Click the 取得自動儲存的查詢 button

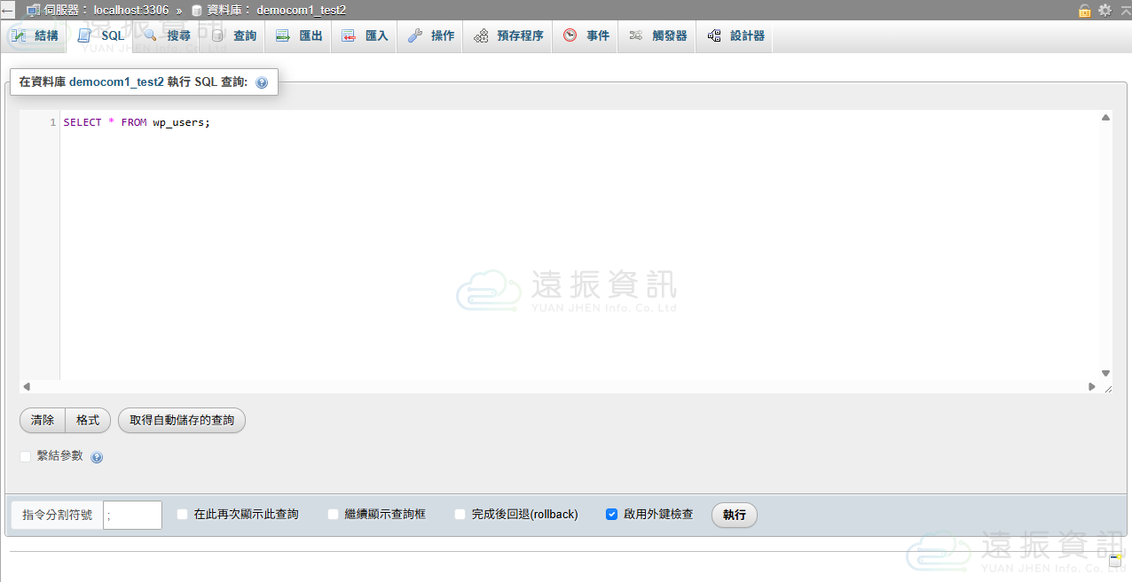(x=182, y=420)
